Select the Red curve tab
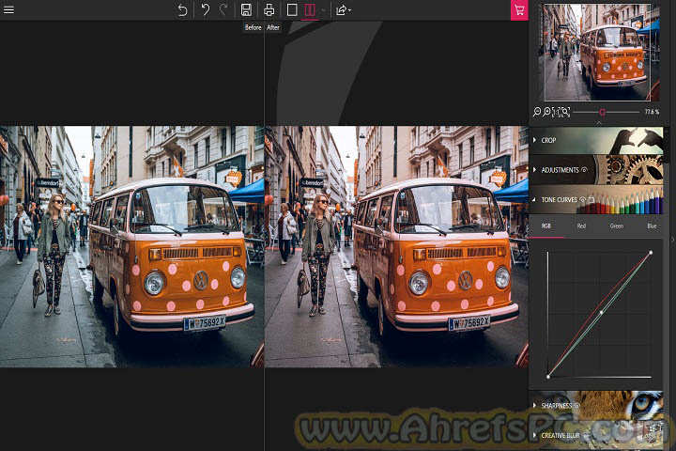This screenshot has width=676, height=451. [x=581, y=226]
